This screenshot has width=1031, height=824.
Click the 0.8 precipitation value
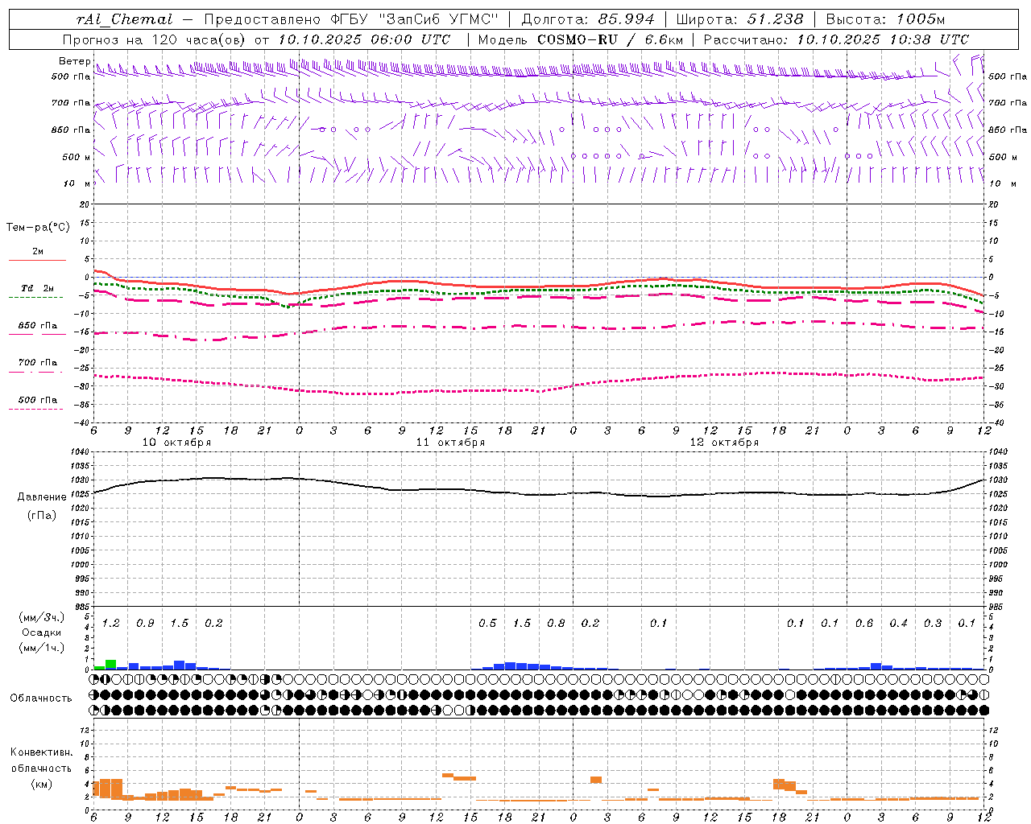pyautogui.click(x=556, y=624)
